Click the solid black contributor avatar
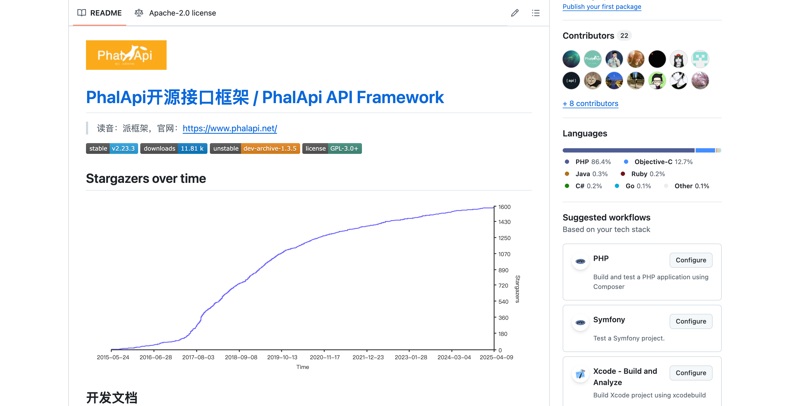The height and width of the screenshot is (406, 790). pyautogui.click(x=657, y=59)
